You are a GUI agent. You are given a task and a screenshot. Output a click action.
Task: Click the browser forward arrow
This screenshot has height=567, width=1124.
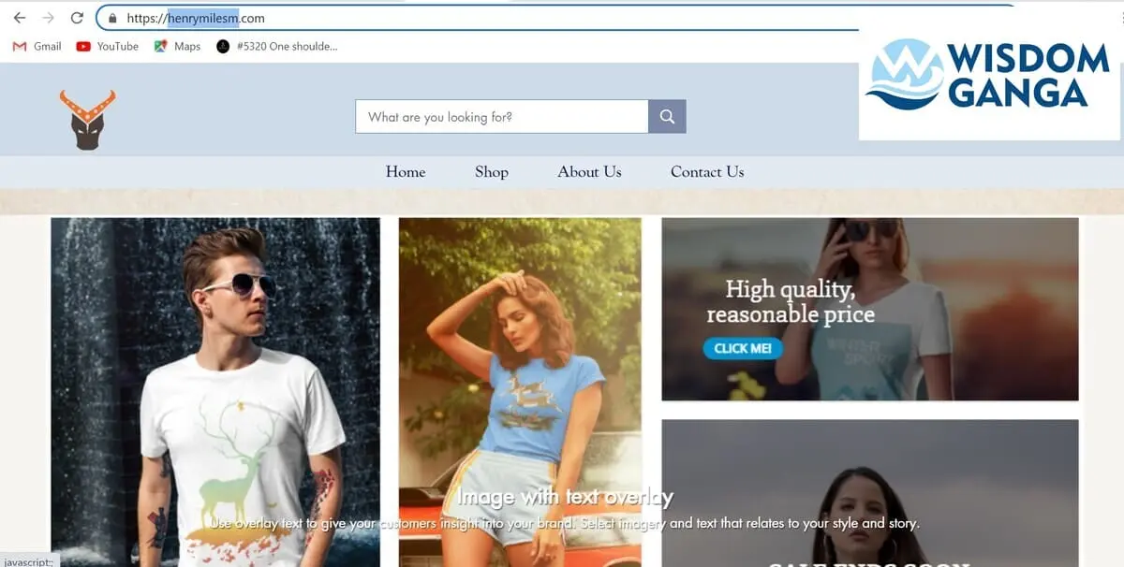coord(49,18)
